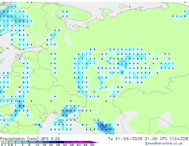The image size is (189, 146).
Task: Pick the 20–25 mm dark blue legend swatch
Action: point(53,142)
